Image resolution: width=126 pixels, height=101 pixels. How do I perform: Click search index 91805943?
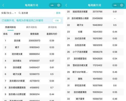[35, 47]
